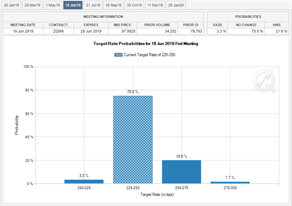The height and width of the screenshot is (206, 292).
Task: Click the ZQM9 contract cell
Action: pyautogui.click(x=58, y=31)
